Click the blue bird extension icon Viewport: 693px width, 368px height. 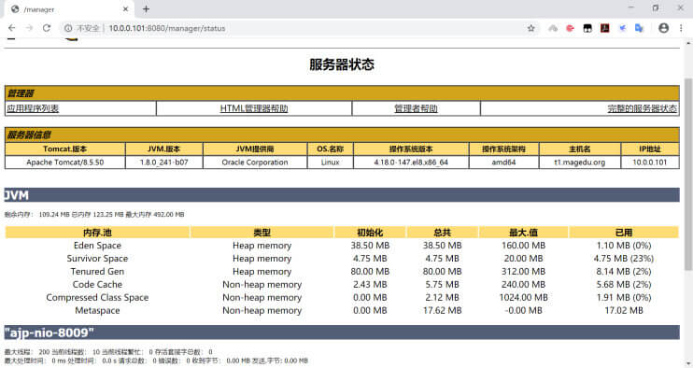pyautogui.click(x=622, y=28)
